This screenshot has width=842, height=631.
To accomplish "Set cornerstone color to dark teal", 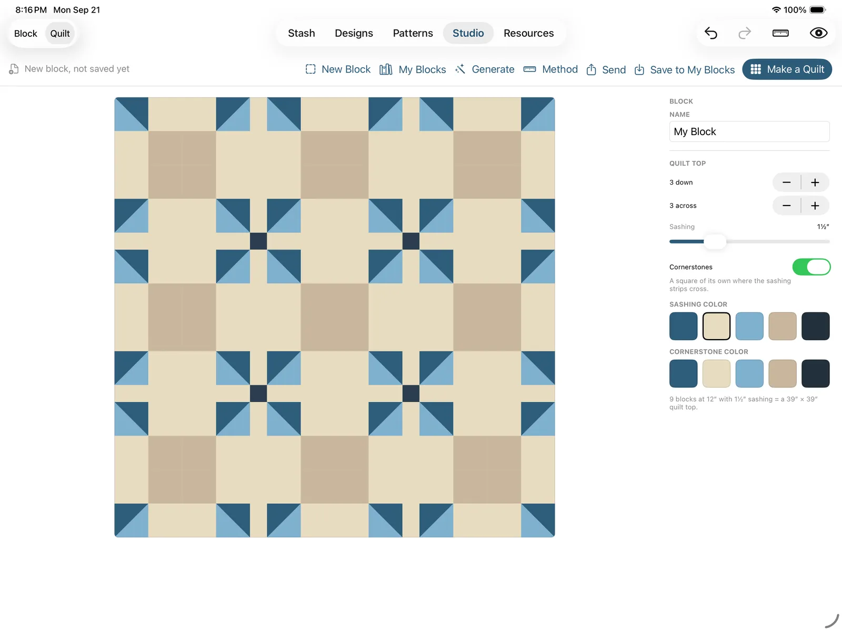I will (684, 373).
